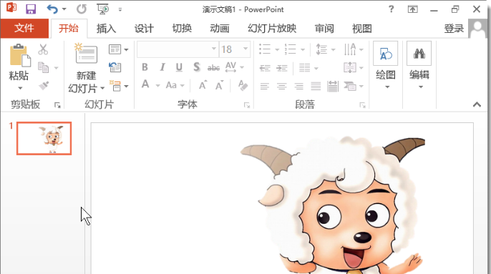The image size is (491, 274).
Task: Apply font color with A button
Action: (145, 84)
